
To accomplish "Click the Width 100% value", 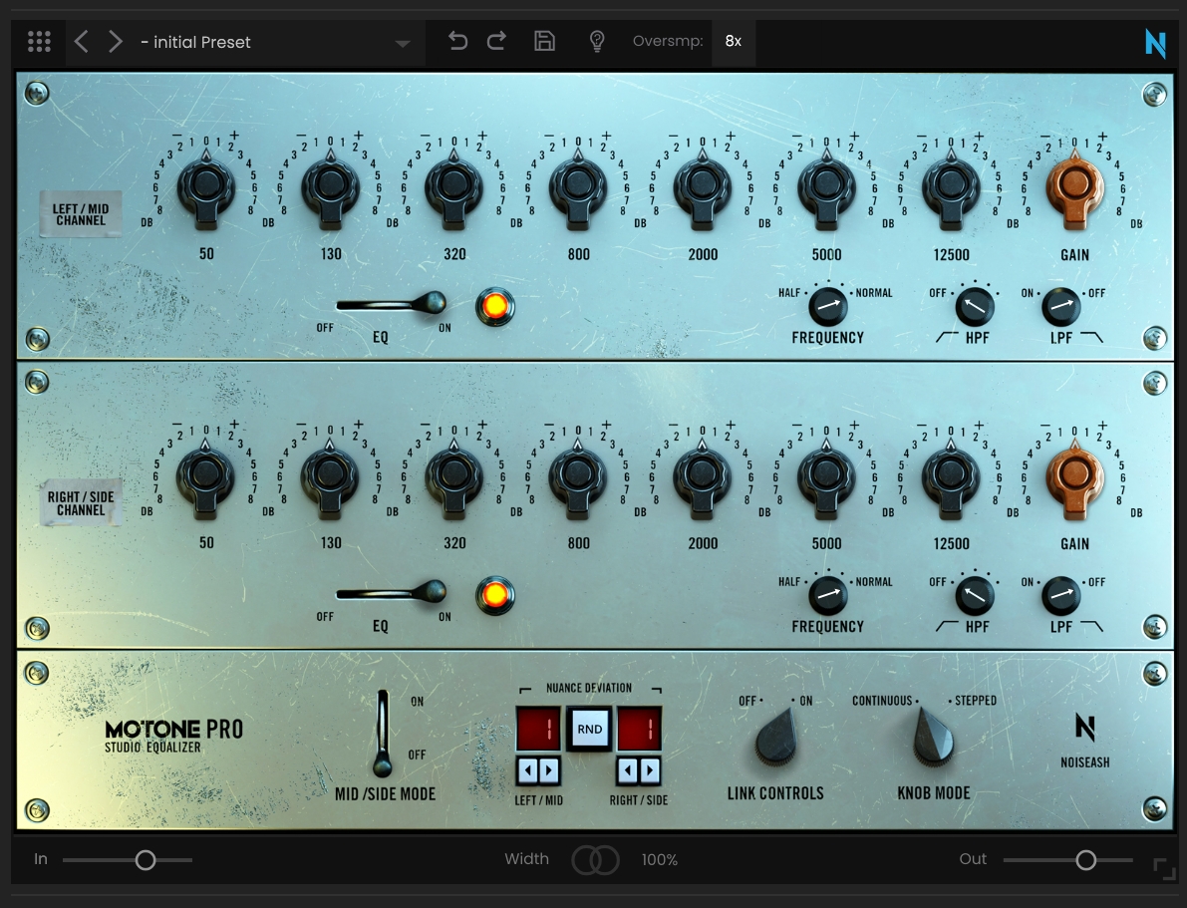I will click(660, 859).
